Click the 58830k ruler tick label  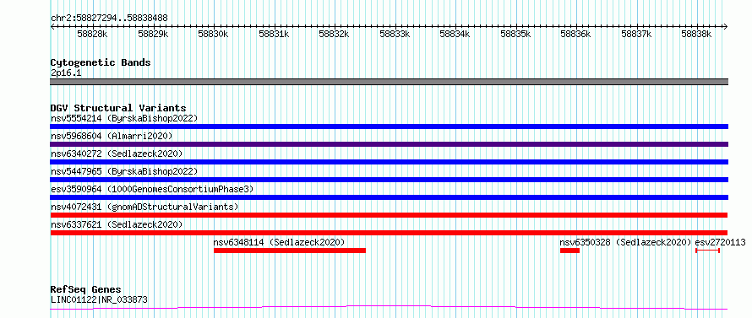pos(213,34)
